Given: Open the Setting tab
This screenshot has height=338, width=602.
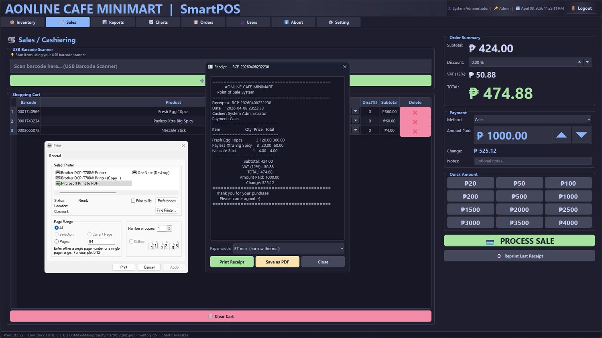Looking at the screenshot, I should (x=339, y=22).
